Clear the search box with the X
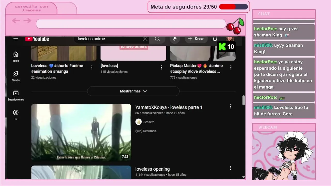The height and width of the screenshot is (186, 331). point(145,39)
